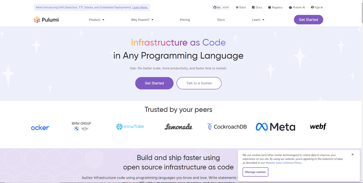Open the Slack community link
Viewport: 363px width, 183px height.
241,7
